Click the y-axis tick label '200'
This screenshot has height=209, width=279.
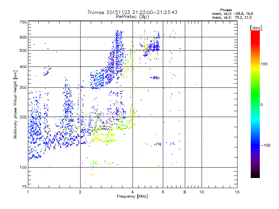(x=23, y=117)
